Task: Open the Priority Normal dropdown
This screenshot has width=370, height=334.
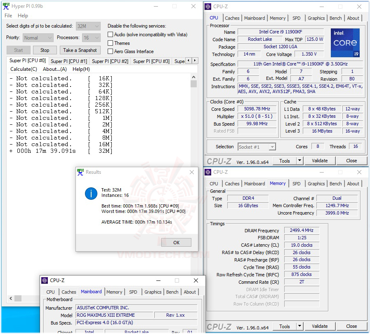Action: coord(38,38)
